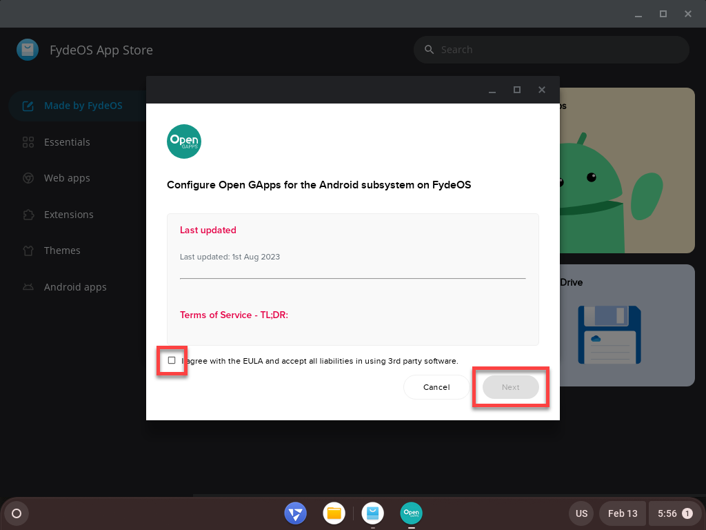The height and width of the screenshot is (530, 706).
Task: Open the Web apps category
Action: 67,178
